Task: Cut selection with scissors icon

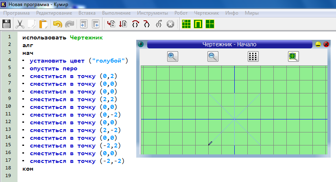Action: [20, 24]
